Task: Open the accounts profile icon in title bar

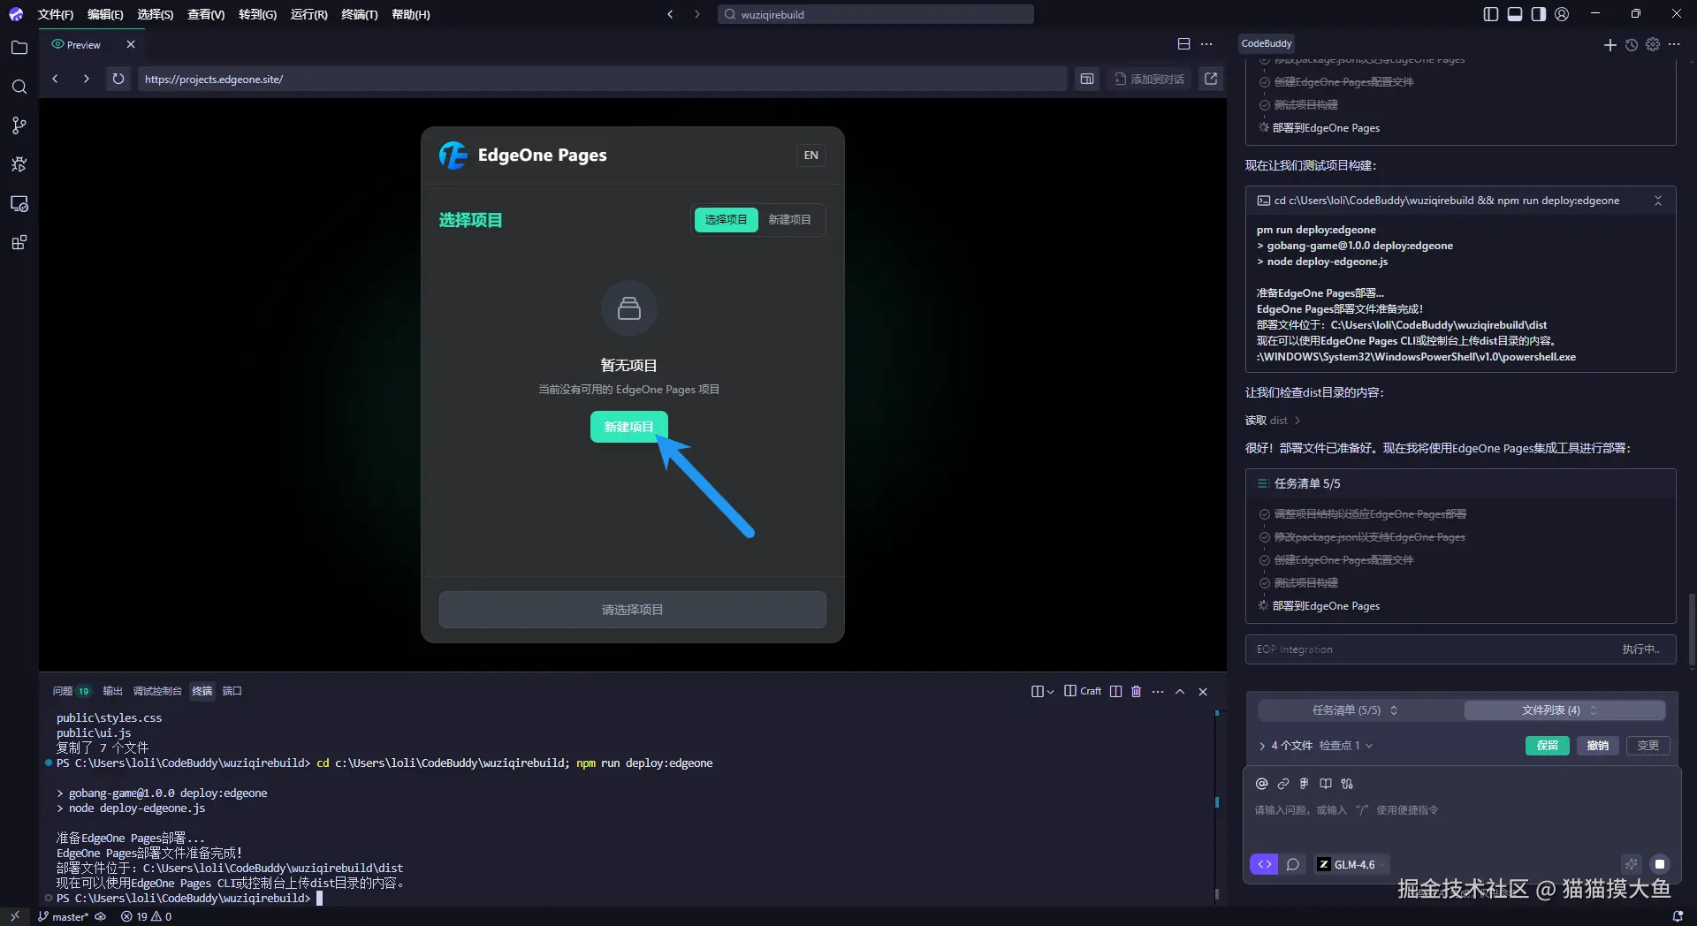Action: (x=1562, y=14)
